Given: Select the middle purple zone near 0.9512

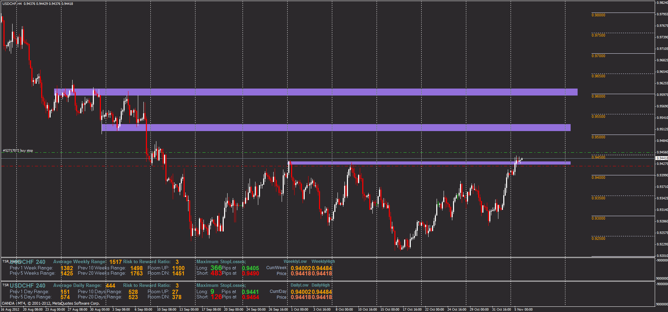Looking at the screenshot, I should [335, 128].
